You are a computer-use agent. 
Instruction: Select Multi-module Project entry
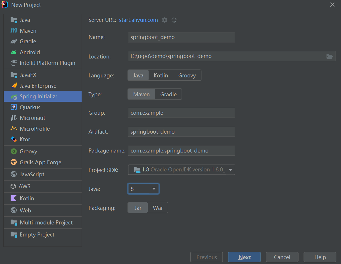(x=43, y=223)
